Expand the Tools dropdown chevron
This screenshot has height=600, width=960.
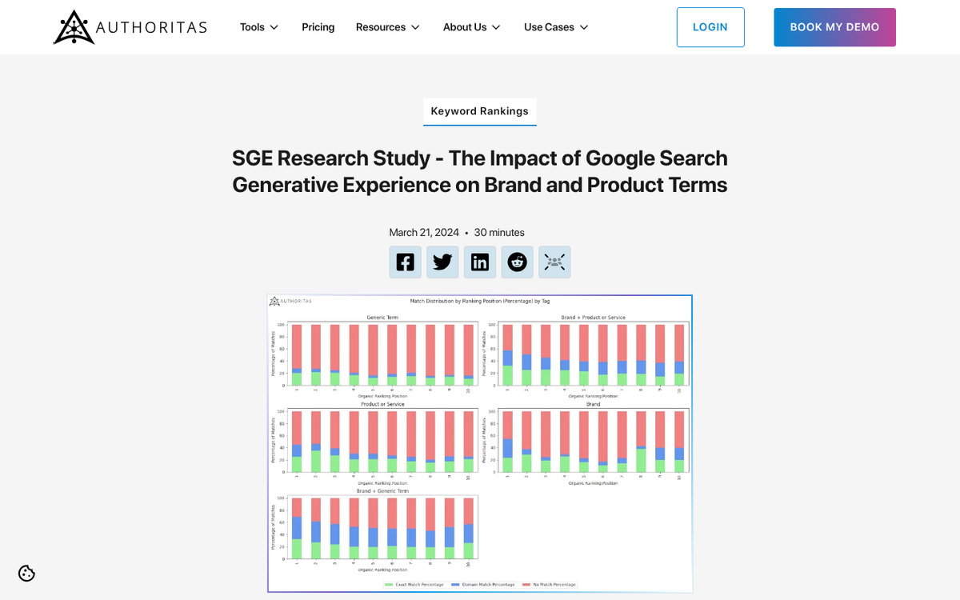pyautogui.click(x=275, y=26)
